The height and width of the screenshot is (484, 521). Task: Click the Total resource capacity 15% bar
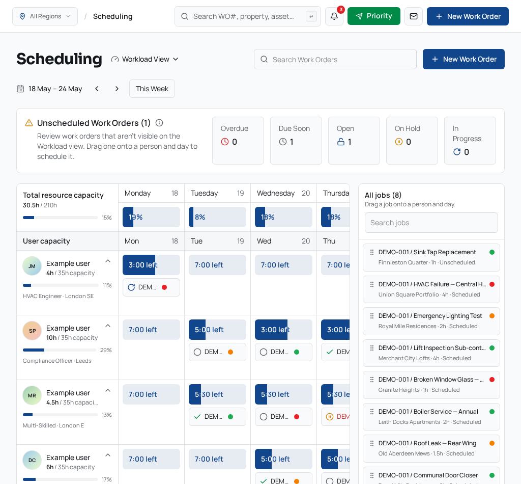tap(60, 218)
